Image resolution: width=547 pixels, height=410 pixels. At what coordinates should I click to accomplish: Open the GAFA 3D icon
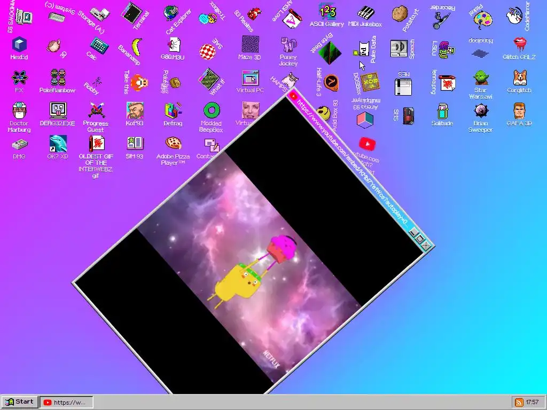(x=519, y=111)
